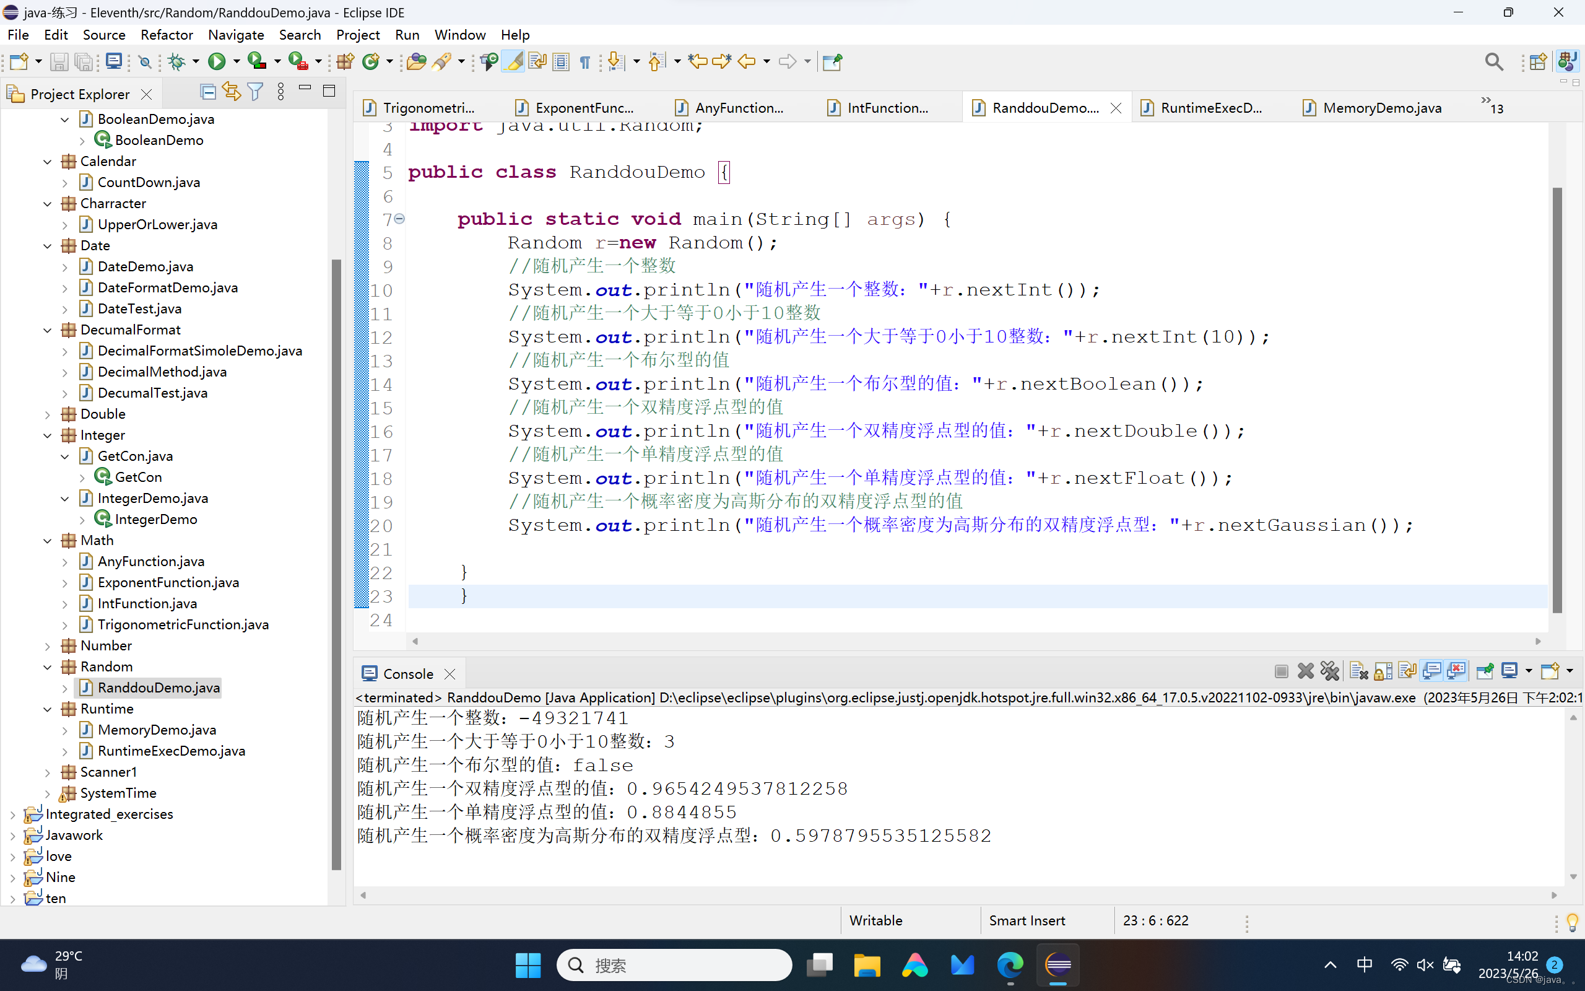Show hidden editor tabs list (13)
1585x991 pixels.
(x=1492, y=105)
